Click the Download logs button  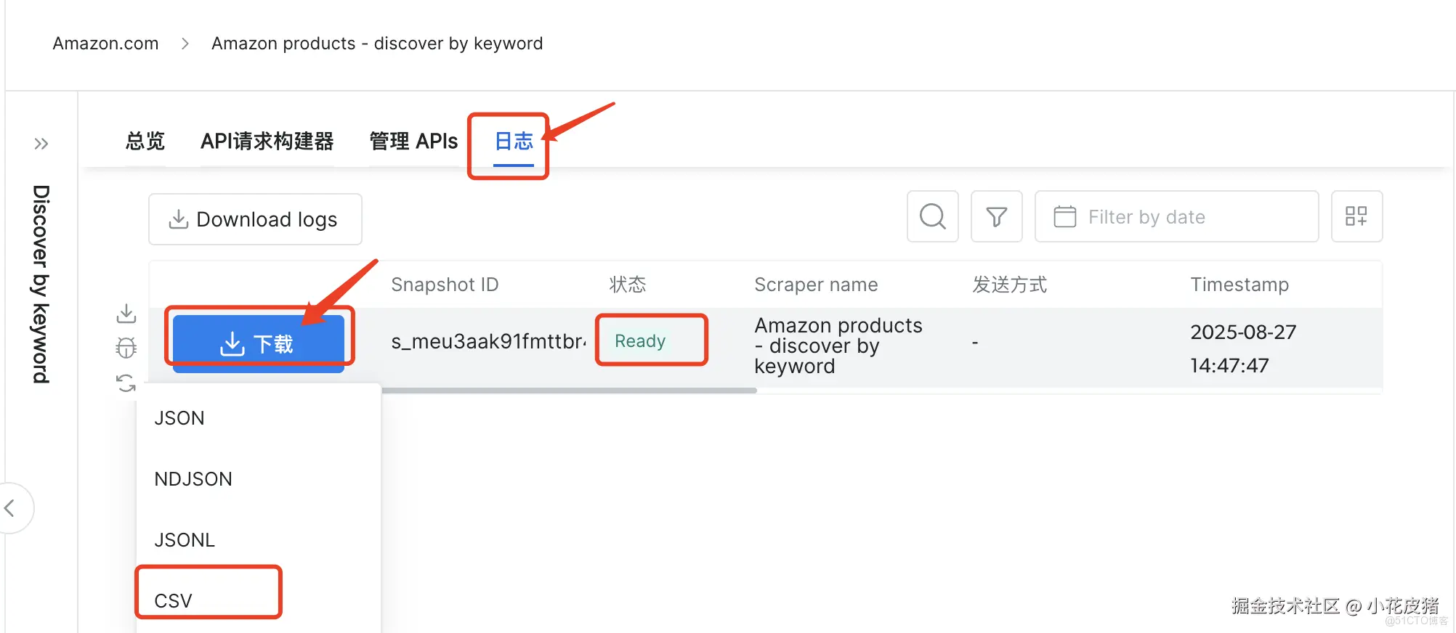[255, 219]
